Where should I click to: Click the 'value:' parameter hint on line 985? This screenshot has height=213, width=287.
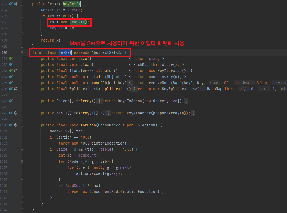click(214, 83)
